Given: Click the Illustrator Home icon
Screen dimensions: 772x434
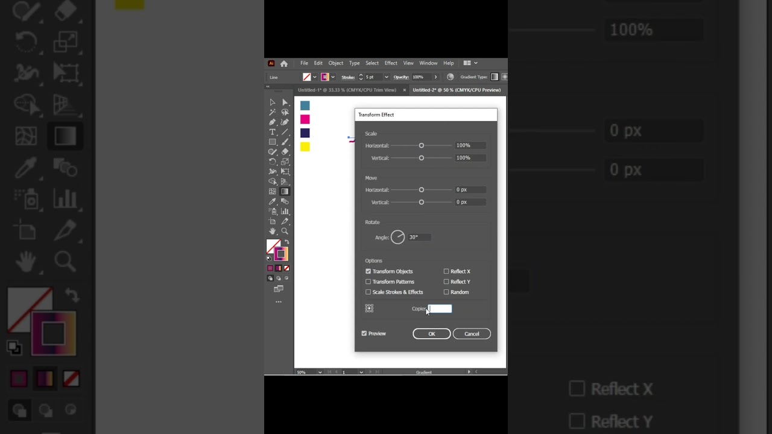Looking at the screenshot, I should (x=284, y=63).
